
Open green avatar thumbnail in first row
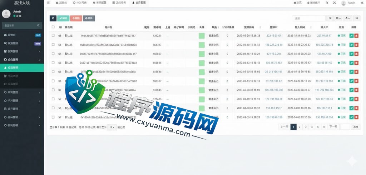pos(202,36)
